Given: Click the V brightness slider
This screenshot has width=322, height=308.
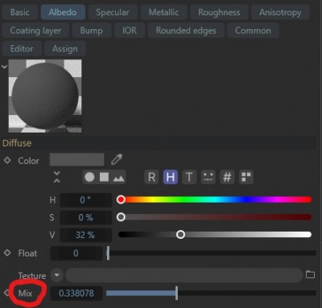Looking at the screenshot, I should point(215,235).
